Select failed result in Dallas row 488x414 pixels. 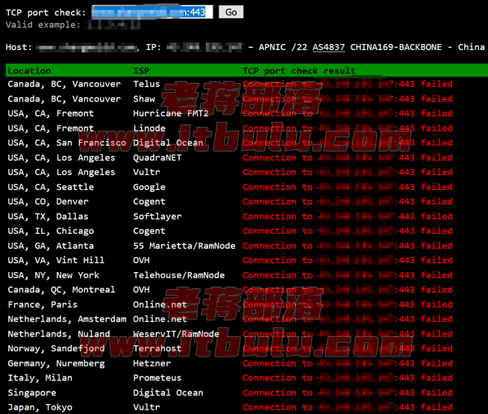pyautogui.click(x=437, y=217)
